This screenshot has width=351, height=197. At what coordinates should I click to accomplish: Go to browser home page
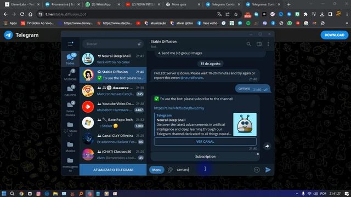tap(30, 14)
